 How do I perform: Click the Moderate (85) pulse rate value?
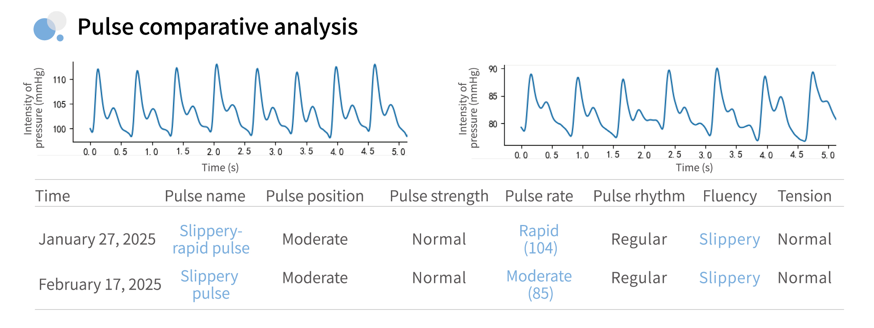coord(539,285)
